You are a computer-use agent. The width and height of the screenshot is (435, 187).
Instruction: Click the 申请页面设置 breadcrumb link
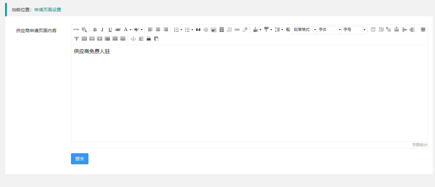point(48,10)
